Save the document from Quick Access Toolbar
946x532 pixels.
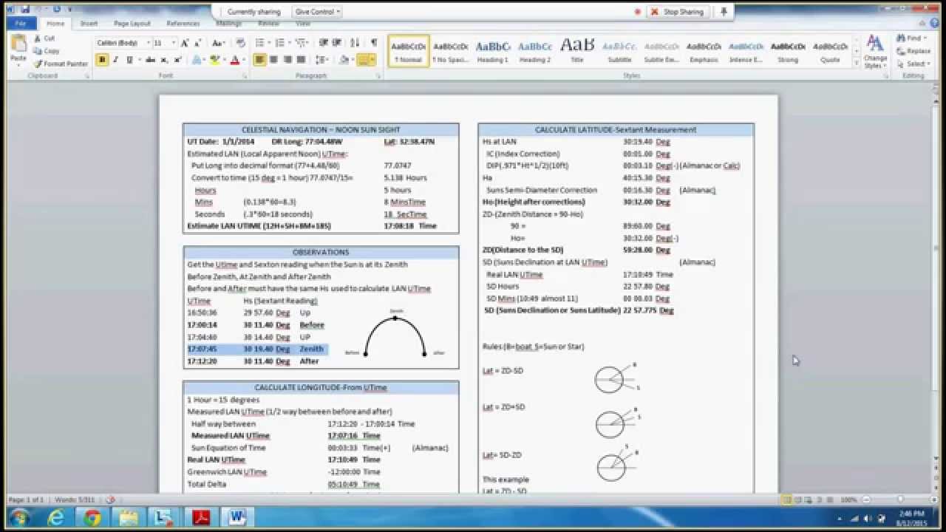tap(26, 10)
